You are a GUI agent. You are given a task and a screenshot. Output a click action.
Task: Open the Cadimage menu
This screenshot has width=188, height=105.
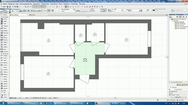pos(74,4)
